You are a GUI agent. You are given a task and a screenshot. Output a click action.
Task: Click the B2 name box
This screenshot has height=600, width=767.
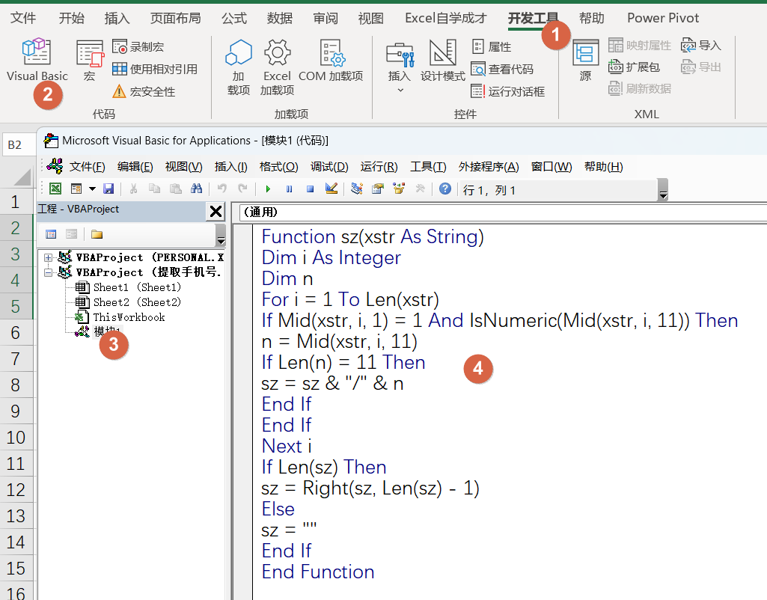[18, 144]
